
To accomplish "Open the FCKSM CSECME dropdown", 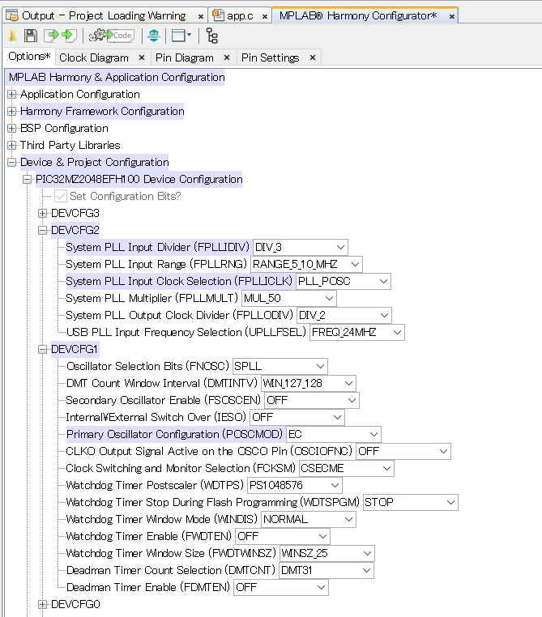I will coord(347,468).
